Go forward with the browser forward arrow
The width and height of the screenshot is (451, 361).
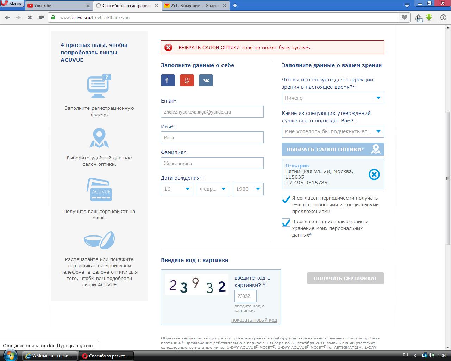pos(18,17)
